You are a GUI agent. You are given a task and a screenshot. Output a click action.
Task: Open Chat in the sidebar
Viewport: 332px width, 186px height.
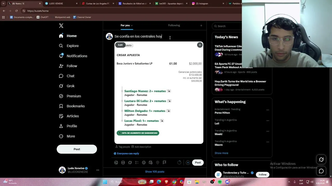[67, 76]
